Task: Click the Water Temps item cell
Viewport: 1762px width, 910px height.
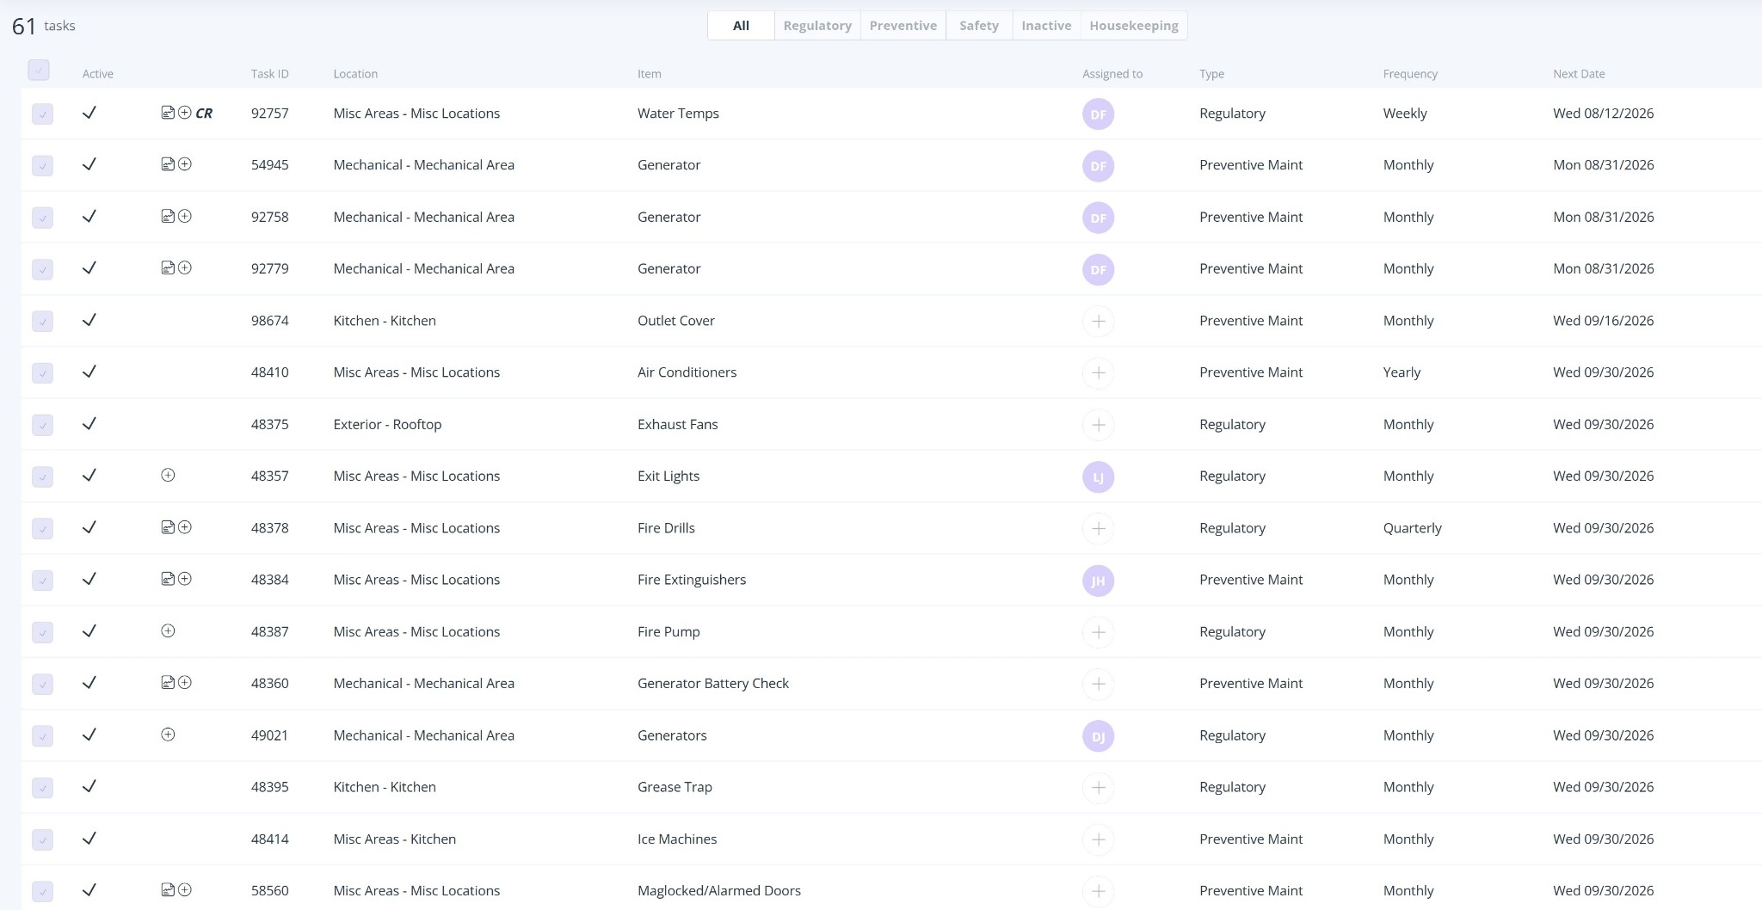Action: point(678,114)
